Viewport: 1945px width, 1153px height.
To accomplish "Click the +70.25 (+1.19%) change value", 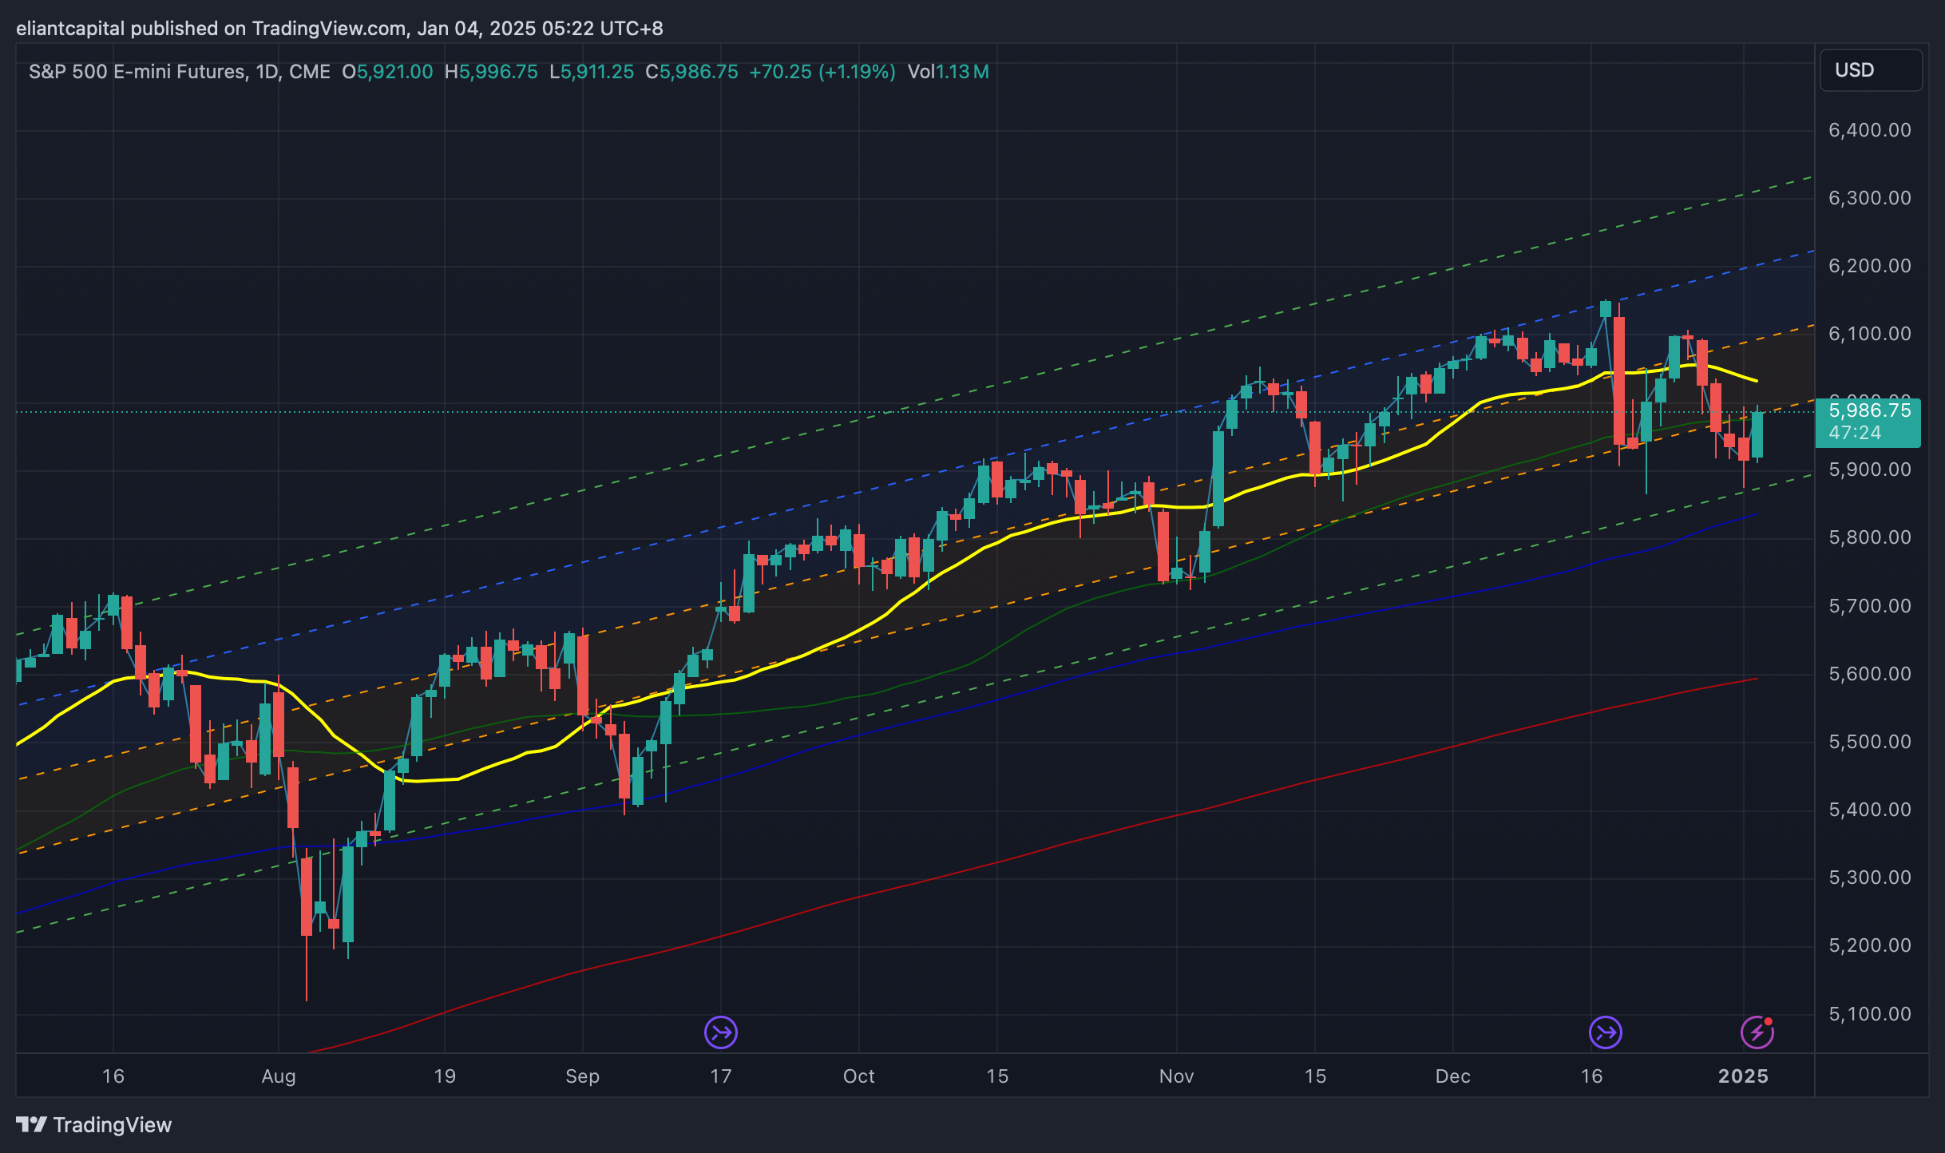I will point(822,72).
